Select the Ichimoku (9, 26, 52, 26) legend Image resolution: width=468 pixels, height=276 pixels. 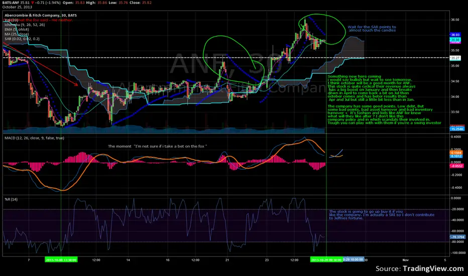click(x=25, y=25)
